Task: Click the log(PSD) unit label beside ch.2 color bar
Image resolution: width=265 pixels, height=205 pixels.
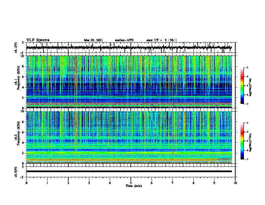Action: click(x=251, y=143)
